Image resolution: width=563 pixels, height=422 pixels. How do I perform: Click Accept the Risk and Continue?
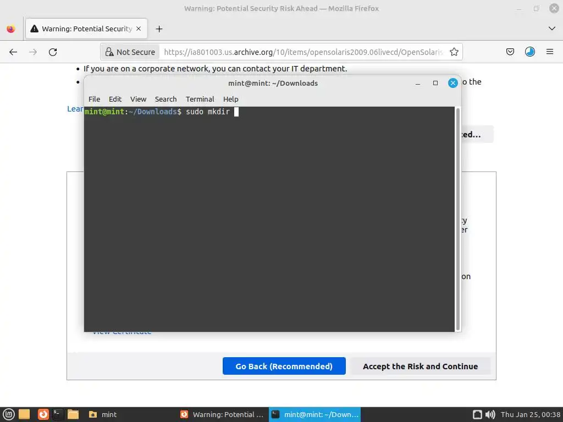(x=420, y=366)
